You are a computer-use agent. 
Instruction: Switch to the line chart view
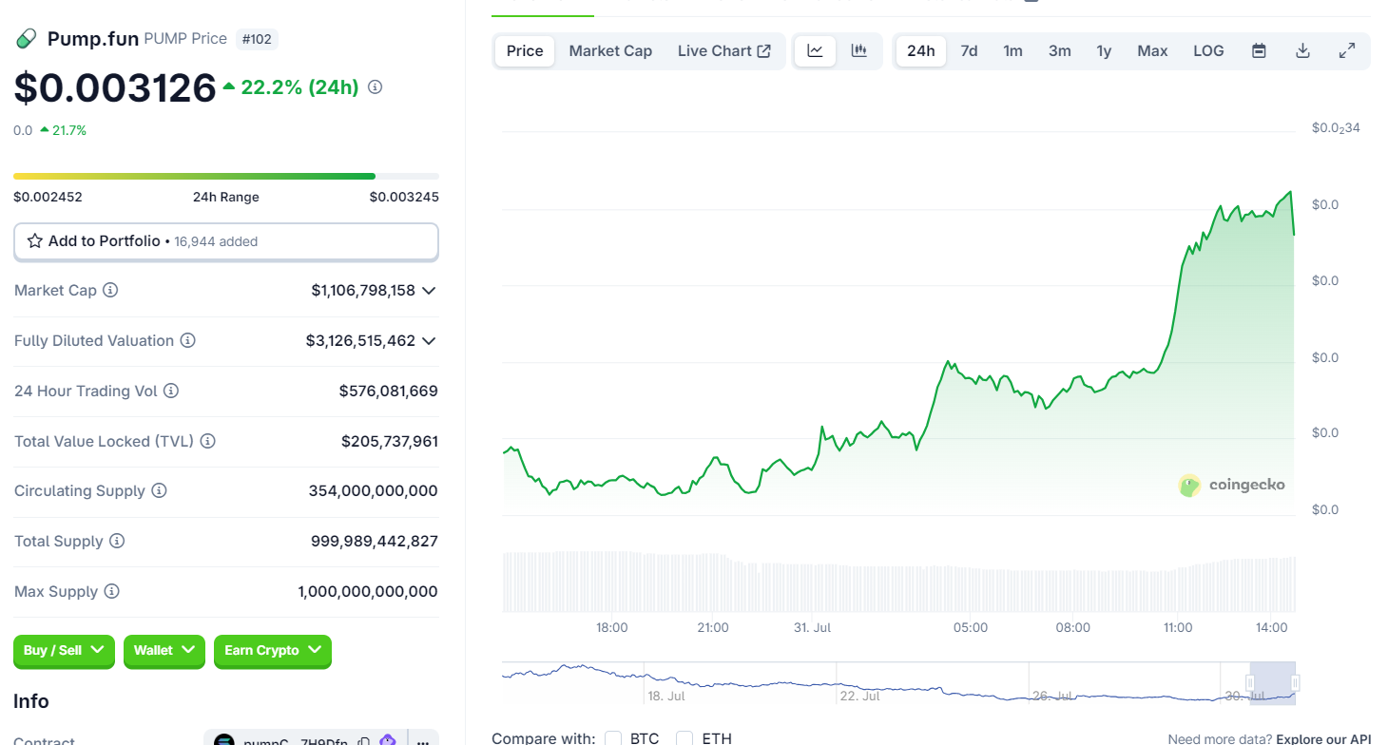tap(815, 51)
